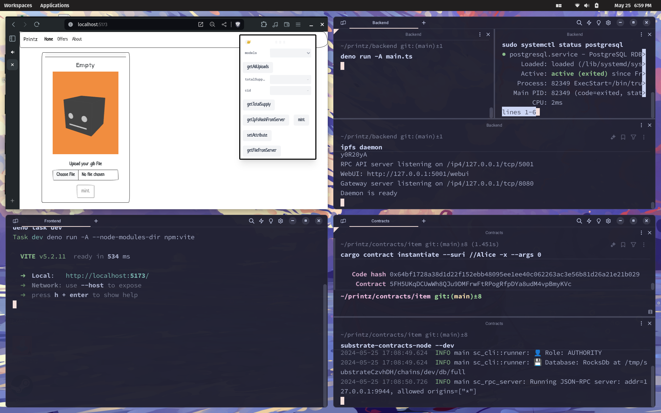Open the Brave Shields lion icon

pos(238,24)
